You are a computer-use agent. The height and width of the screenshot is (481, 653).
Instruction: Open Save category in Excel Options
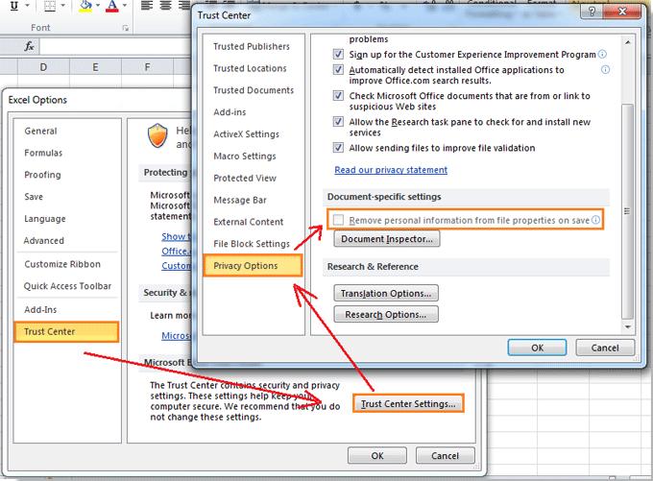pos(34,197)
